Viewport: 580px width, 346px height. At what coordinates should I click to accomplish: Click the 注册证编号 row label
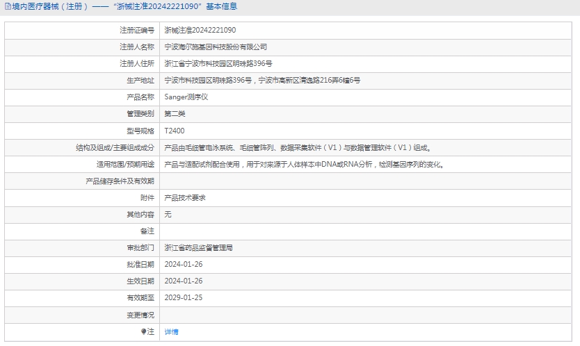[x=137, y=31]
